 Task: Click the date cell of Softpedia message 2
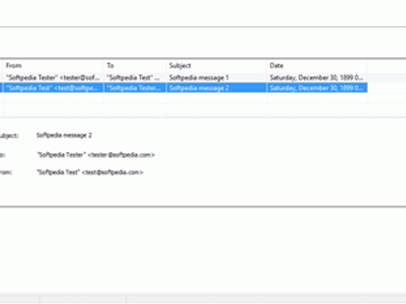tap(317, 88)
